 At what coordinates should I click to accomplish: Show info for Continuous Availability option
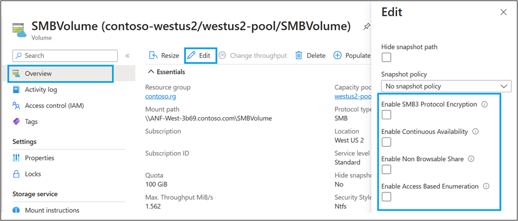click(x=476, y=131)
